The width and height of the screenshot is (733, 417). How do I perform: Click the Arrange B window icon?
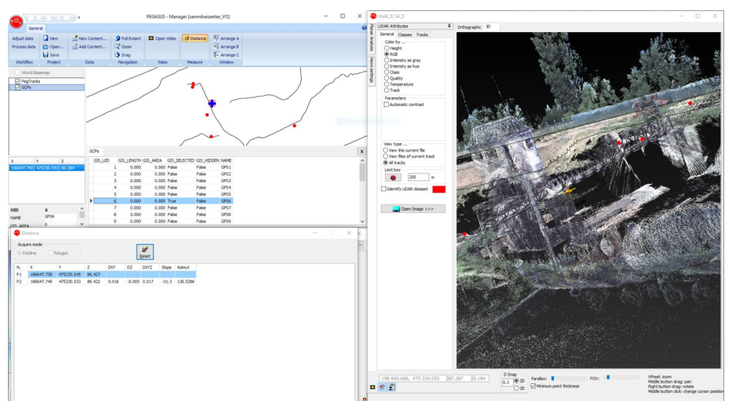216,46
